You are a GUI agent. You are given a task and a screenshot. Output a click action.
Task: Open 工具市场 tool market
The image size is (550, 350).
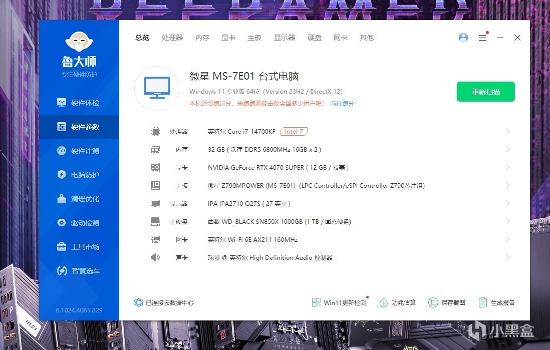pos(79,247)
